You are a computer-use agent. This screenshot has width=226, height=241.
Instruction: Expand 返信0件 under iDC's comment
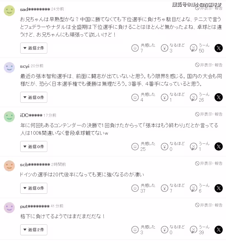click(x=34, y=146)
